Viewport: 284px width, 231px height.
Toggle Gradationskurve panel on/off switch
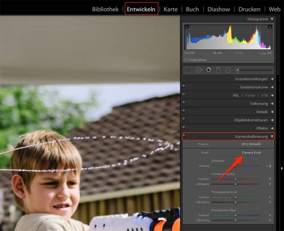point(184,86)
